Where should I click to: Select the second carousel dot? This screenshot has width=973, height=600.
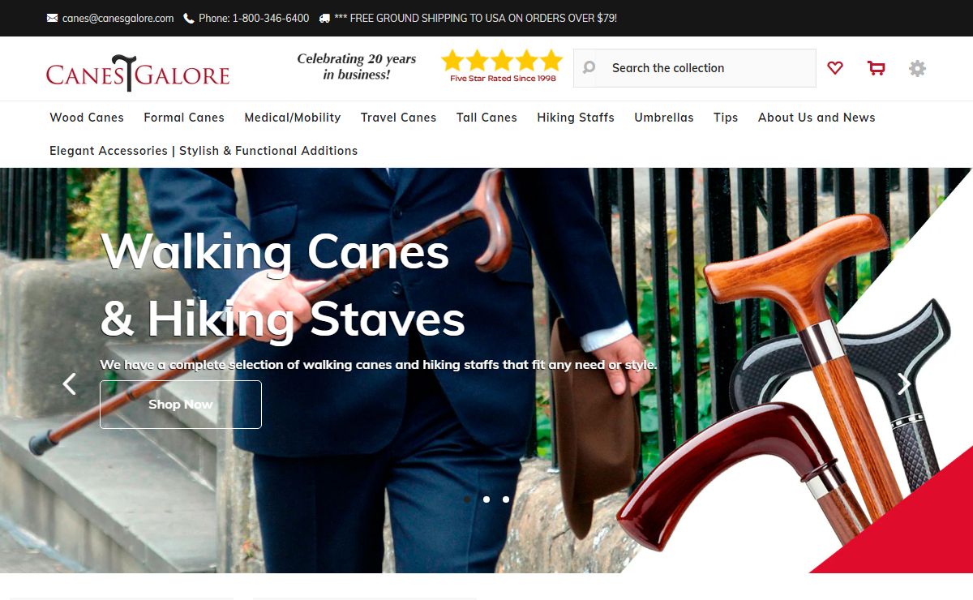click(486, 499)
